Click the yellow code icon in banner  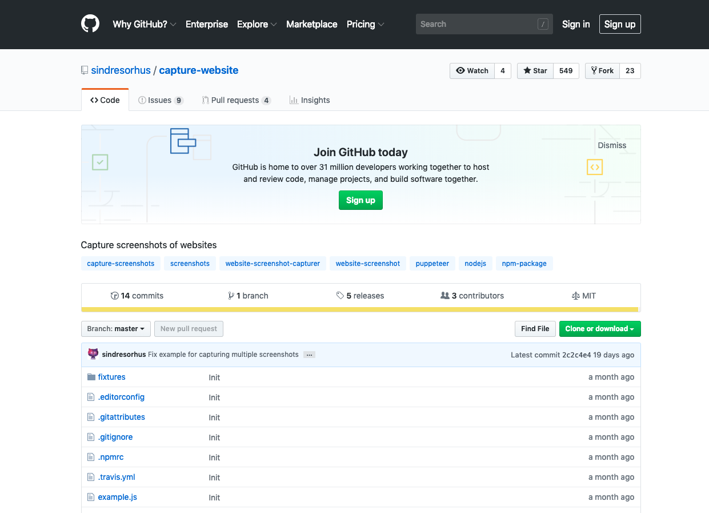(x=595, y=167)
